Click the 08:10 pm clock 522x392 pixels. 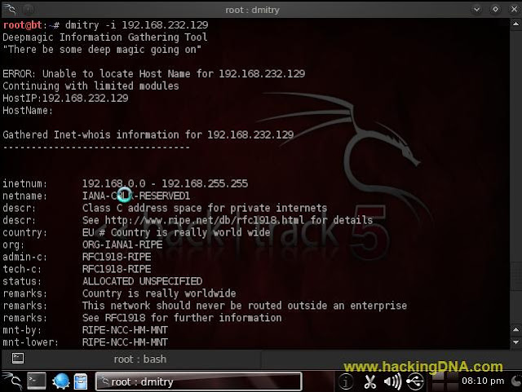tap(483, 381)
